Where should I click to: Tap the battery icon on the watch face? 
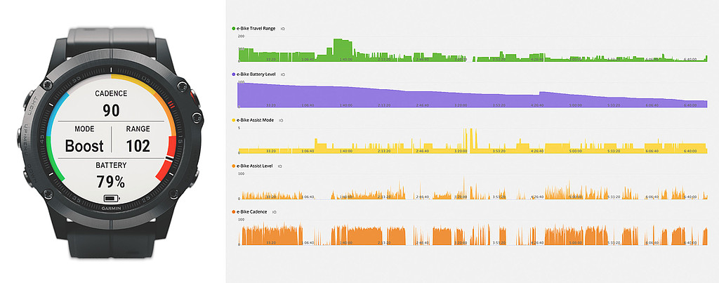111,198
